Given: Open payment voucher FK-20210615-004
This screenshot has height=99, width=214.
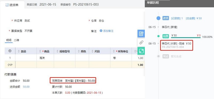Looking at the screenshot, I should tap(173, 47).
